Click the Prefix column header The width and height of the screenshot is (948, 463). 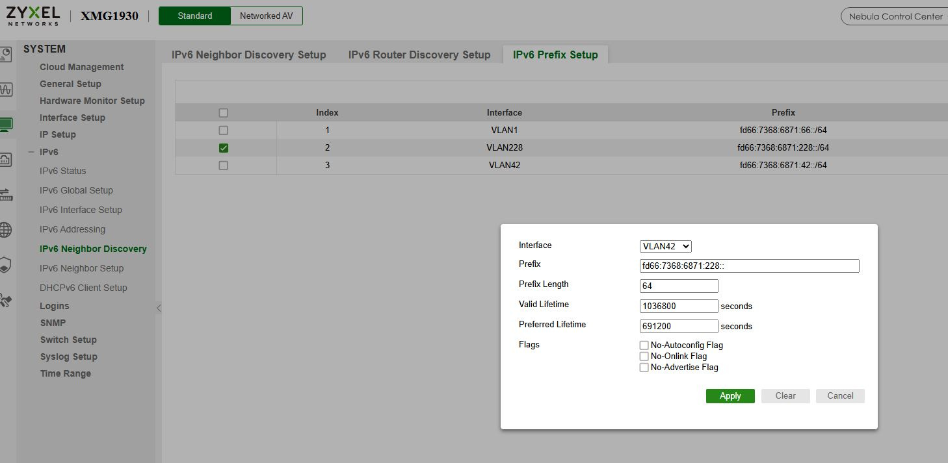783,112
